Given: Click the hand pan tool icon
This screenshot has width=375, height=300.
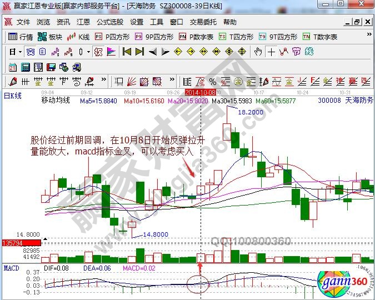Looking at the screenshot, I should coord(258,52).
